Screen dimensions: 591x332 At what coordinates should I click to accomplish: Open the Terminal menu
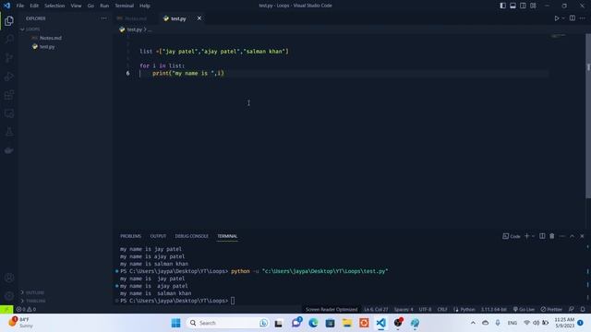point(125,6)
